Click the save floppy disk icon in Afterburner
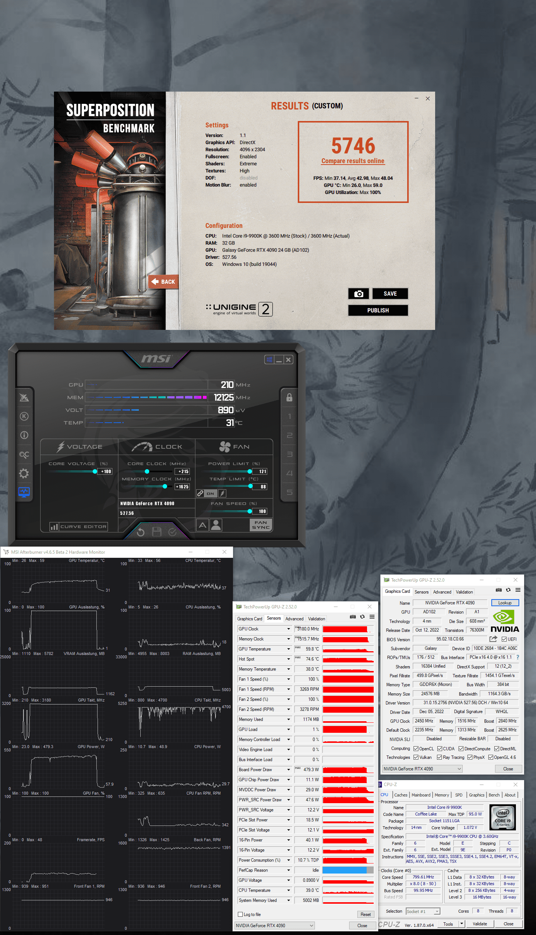 [x=157, y=532]
